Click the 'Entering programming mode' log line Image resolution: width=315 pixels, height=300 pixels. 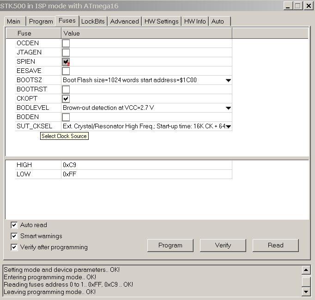pos(50,277)
